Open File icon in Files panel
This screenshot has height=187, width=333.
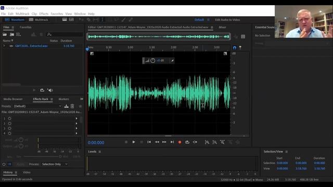pyautogui.click(x=5, y=34)
